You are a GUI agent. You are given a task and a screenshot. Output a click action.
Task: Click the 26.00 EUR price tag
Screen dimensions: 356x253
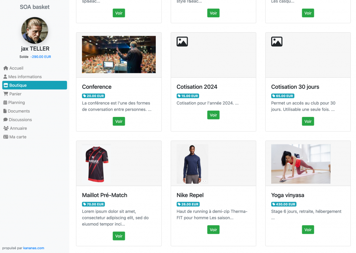tap(188, 204)
